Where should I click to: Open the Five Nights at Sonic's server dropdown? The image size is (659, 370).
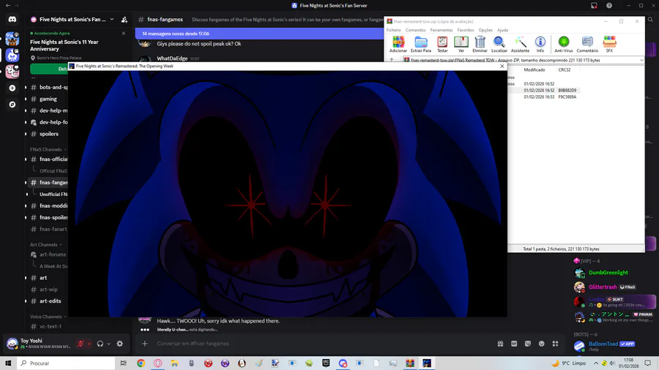(112, 19)
